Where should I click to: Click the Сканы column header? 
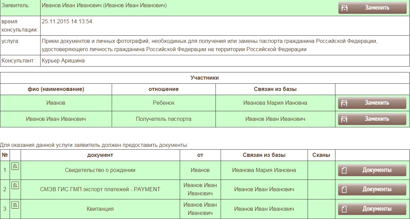(x=321, y=155)
